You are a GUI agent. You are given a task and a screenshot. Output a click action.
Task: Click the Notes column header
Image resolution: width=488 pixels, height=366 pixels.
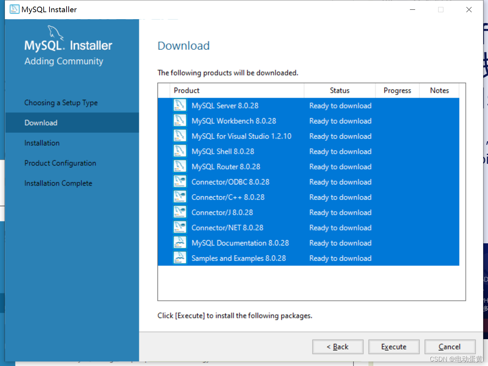click(439, 91)
